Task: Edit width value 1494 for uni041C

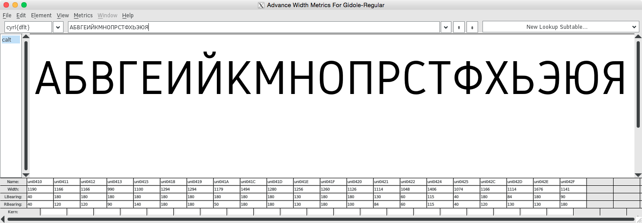Action: (253, 189)
